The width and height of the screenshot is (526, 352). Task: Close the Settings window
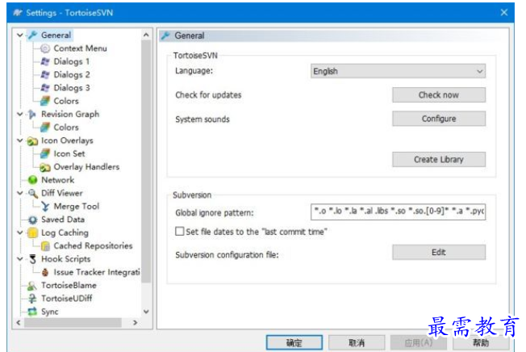(x=504, y=12)
